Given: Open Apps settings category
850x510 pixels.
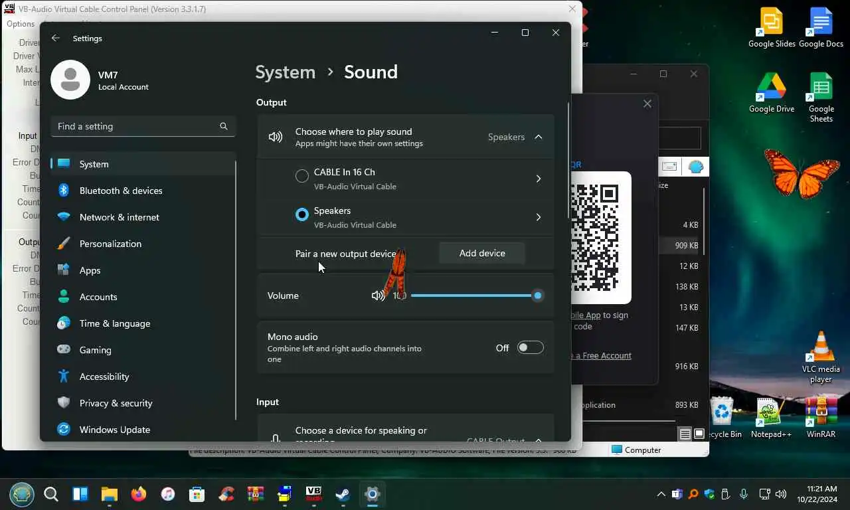Looking at the screenshot, I should point(143,270).
